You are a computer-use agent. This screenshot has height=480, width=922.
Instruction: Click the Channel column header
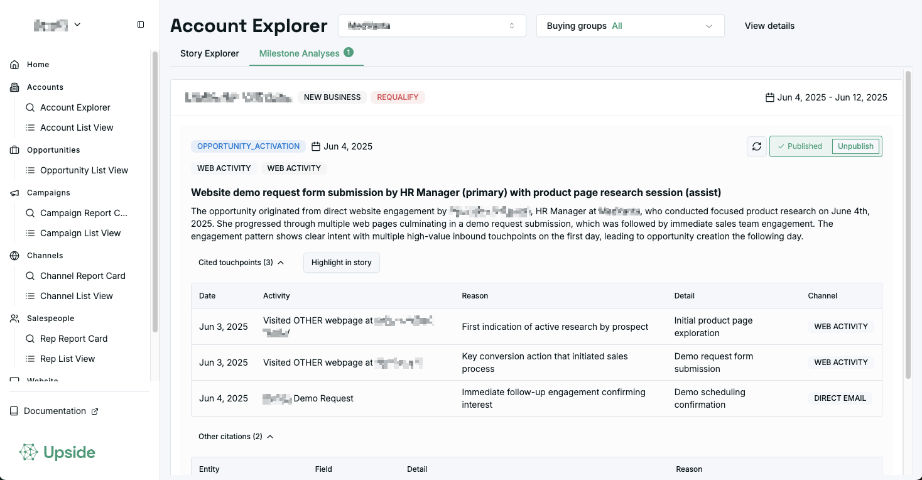823,296
